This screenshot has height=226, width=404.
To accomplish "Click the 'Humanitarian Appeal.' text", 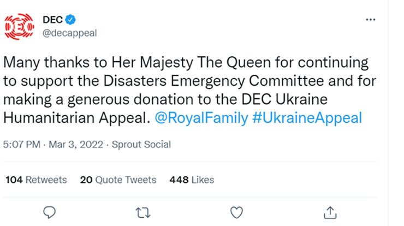I will [x=74, y=118].
